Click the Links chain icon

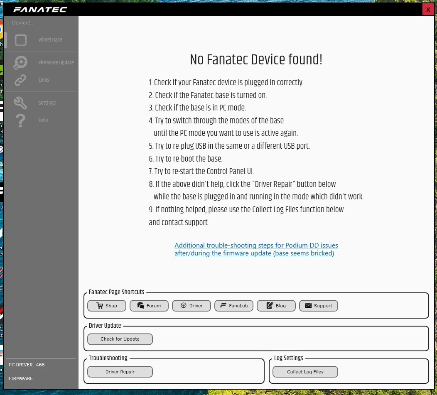click(20, 80)
